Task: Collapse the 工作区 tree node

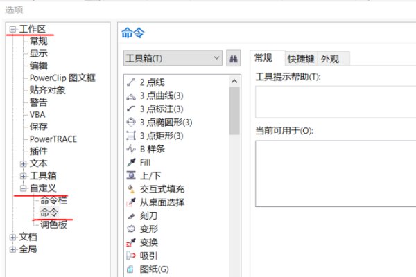Action: [12, 29]
